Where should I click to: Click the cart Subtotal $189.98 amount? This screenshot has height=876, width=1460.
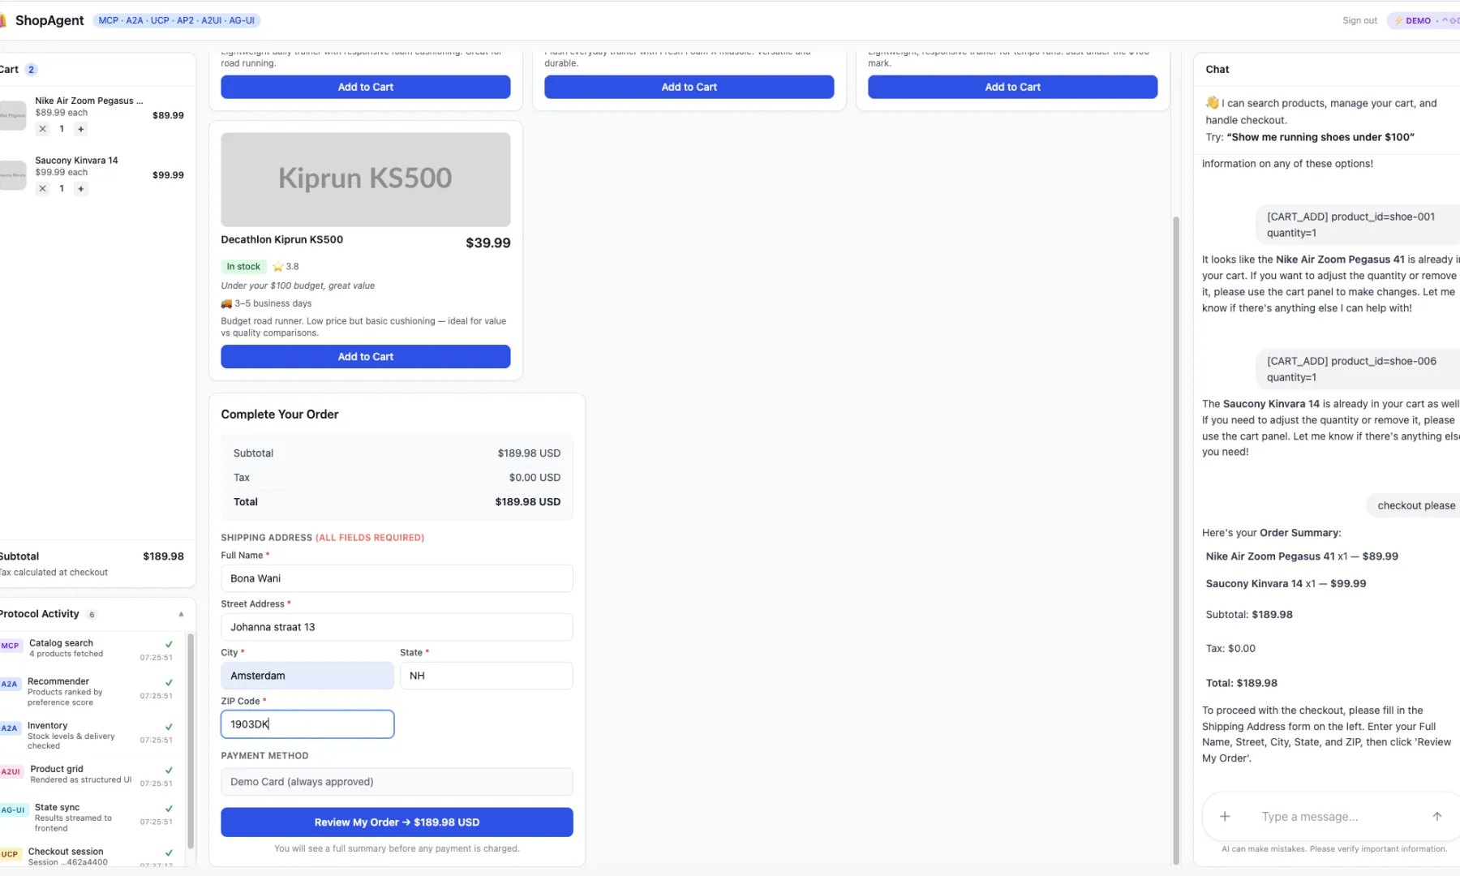pos(163,556)
